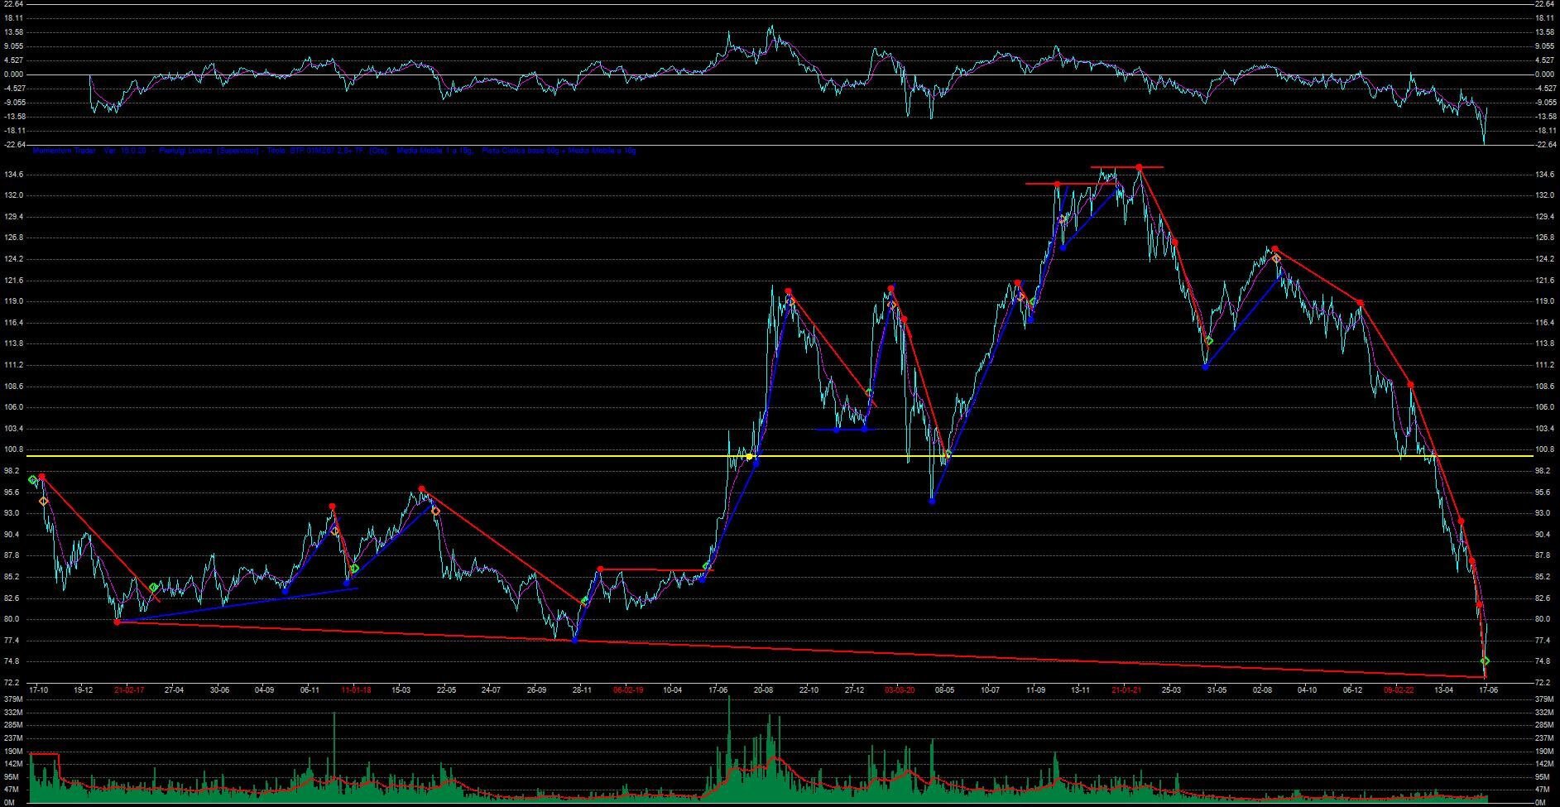
Task: Click the red 21-01-21 date label
Action: 1126,689
